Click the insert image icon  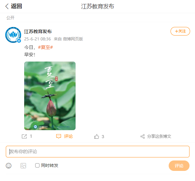point(23,166)
